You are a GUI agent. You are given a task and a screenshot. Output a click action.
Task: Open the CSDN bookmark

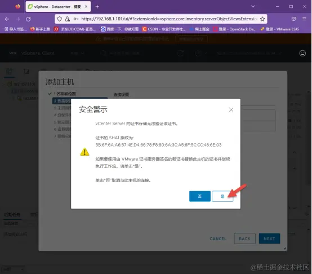point(164,29)
